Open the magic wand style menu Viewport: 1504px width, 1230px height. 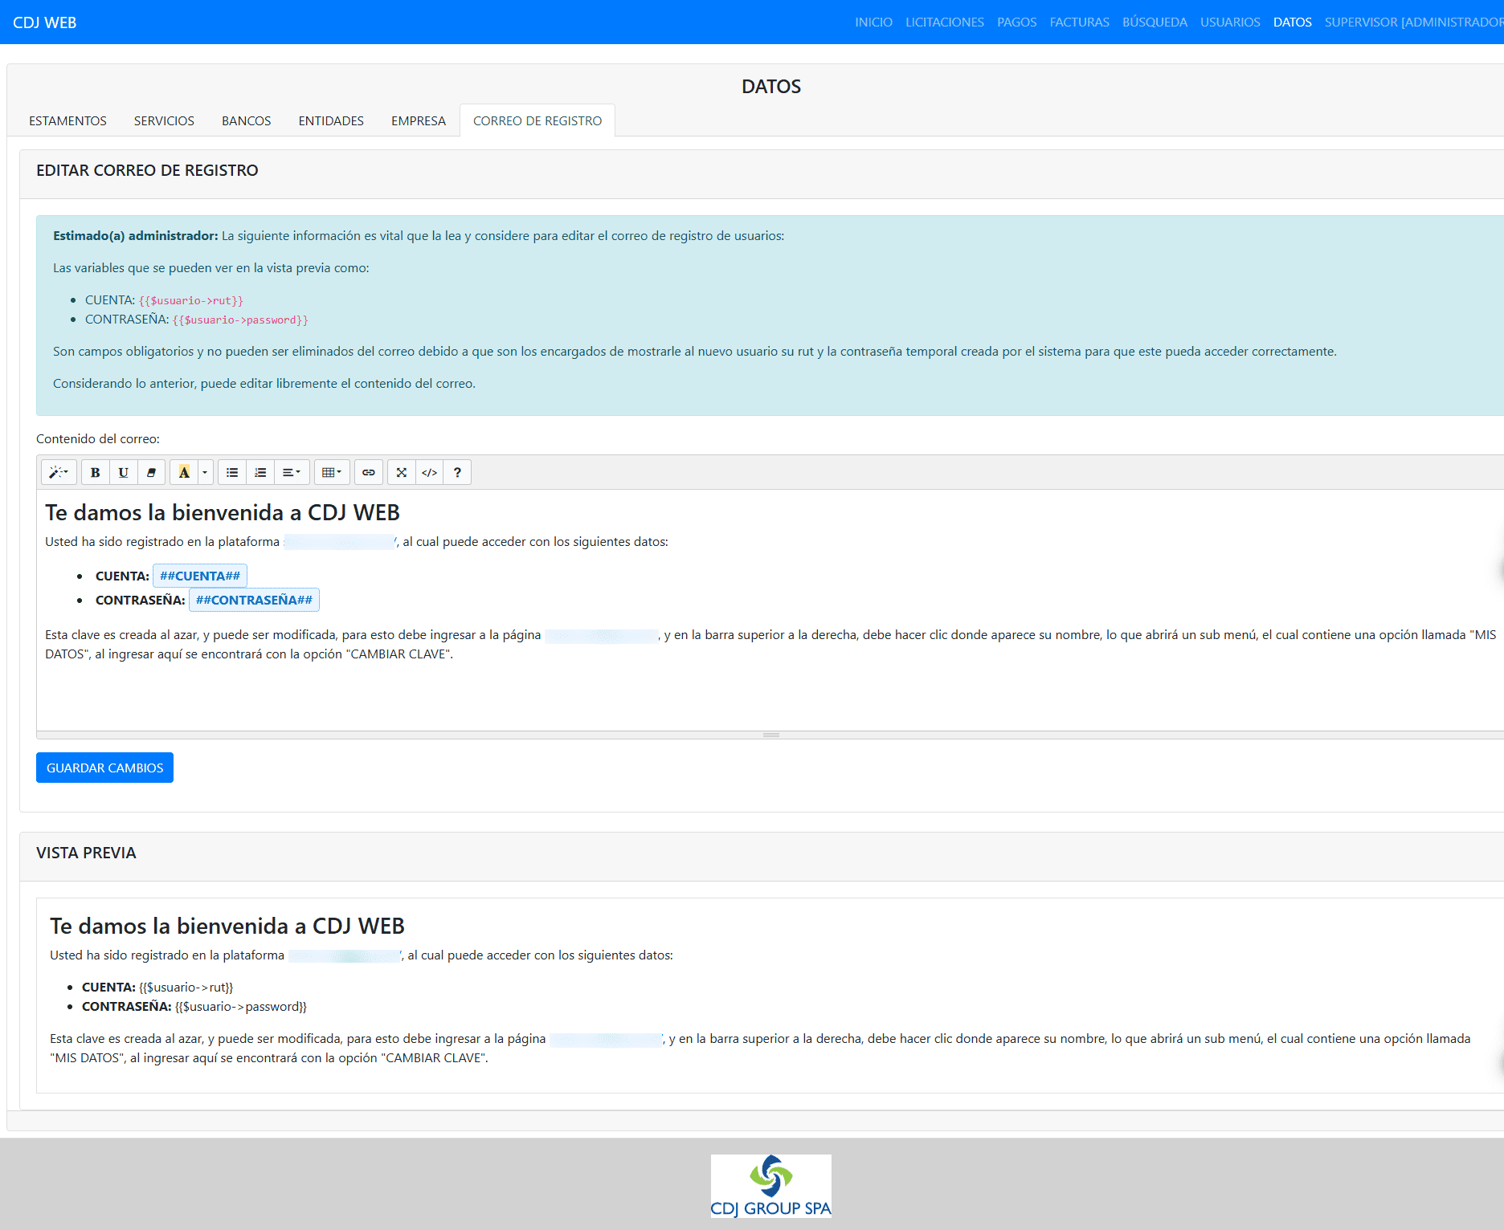[x=59, y=473]
